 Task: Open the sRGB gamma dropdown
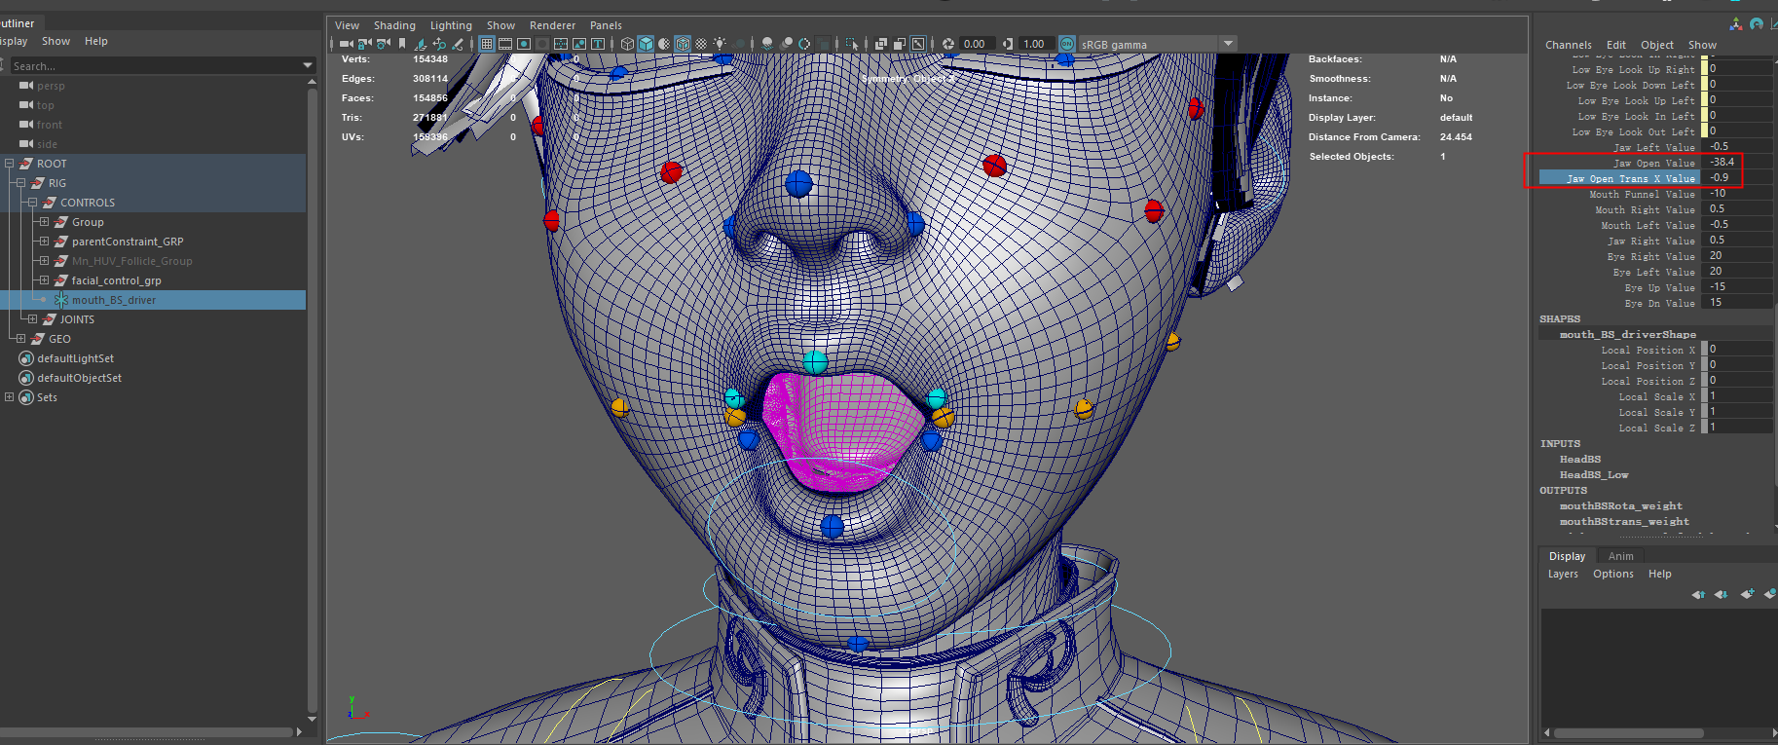pos(1228,44)
